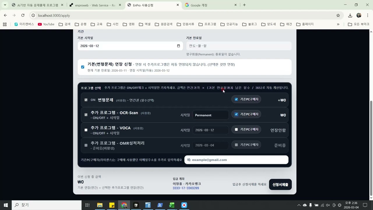Viewport: 373px width, 210px height.
Task: Open the 은행 bookmark folder
Action: click(x=81, y=24)
